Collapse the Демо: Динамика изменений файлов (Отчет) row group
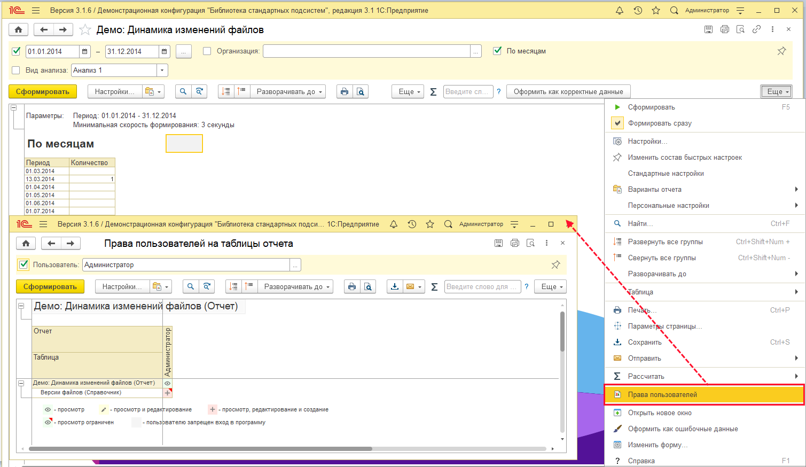Viewport: 806px width, 467px height. click(x=21, y=383)
